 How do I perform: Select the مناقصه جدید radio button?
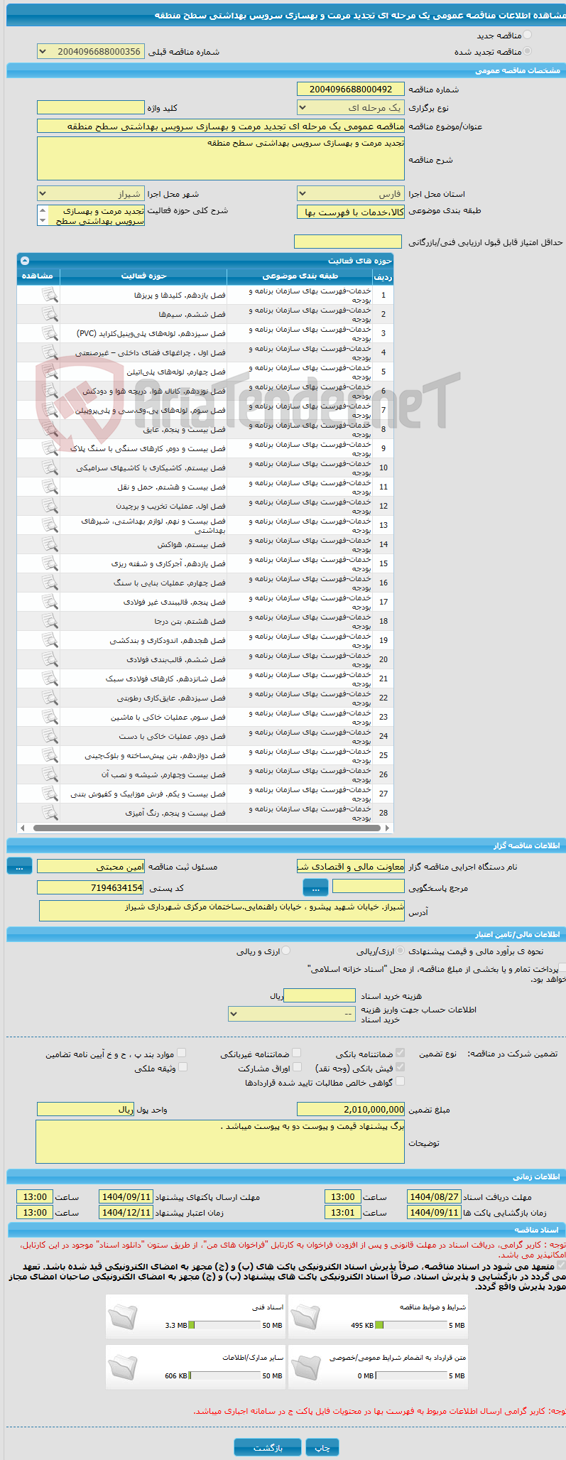click(527, 35)
